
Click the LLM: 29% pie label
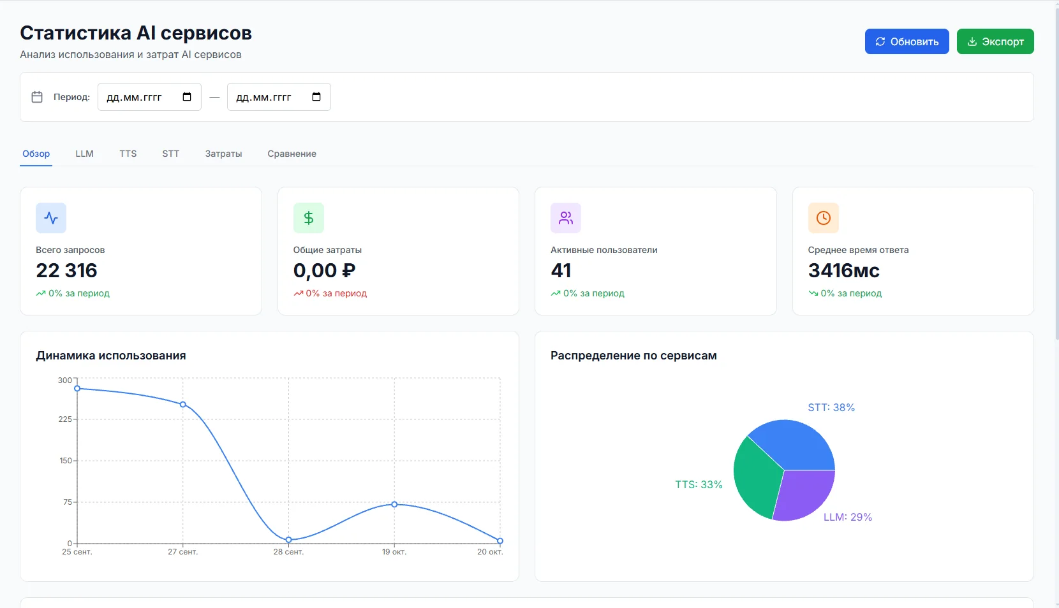848,517
